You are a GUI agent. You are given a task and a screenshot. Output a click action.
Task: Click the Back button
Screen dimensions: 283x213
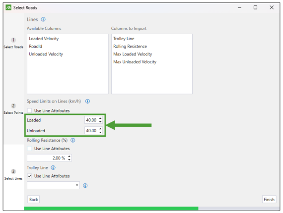click(34, 199)
